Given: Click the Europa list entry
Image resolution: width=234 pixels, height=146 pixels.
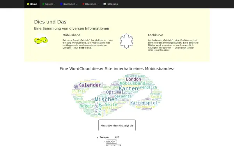Looking at the screenshot, I should coord(104,137).
